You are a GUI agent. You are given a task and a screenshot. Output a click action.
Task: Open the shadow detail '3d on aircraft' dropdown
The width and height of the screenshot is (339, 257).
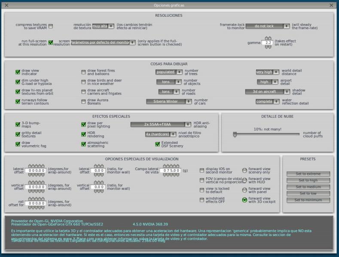point(267,92)
